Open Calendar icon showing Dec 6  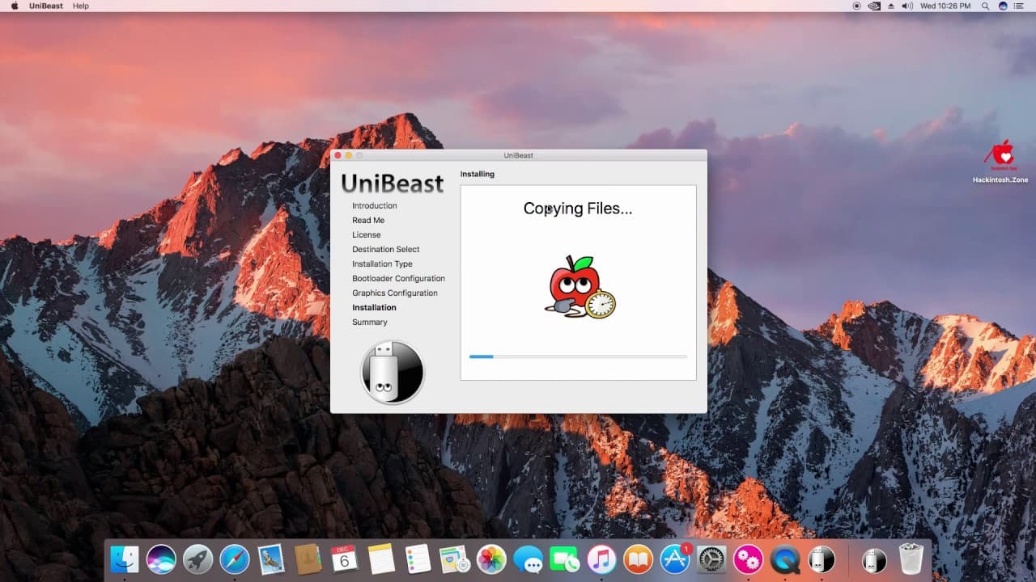coord(344,559)
